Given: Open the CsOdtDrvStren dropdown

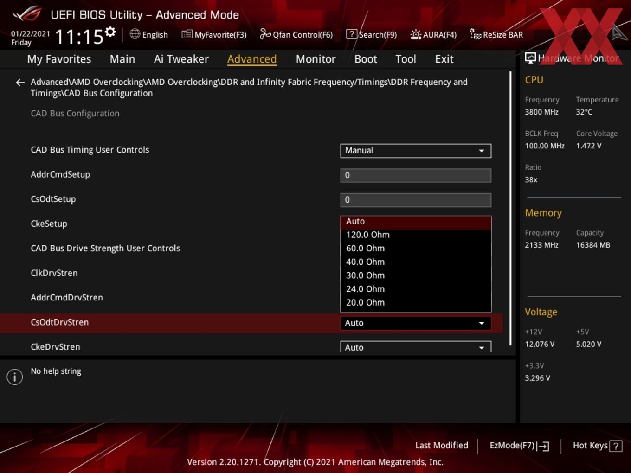Looking at the screenshot, I should click(x=416, y=323).
